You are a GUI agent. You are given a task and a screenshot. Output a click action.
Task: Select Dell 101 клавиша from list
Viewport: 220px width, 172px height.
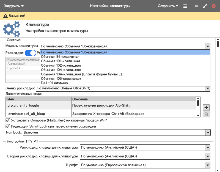pos(54,83)
